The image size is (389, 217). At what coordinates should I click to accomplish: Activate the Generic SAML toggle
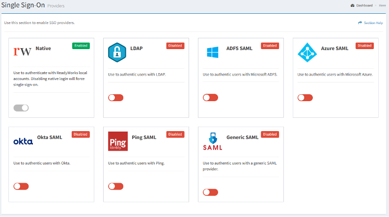[210, 192]
